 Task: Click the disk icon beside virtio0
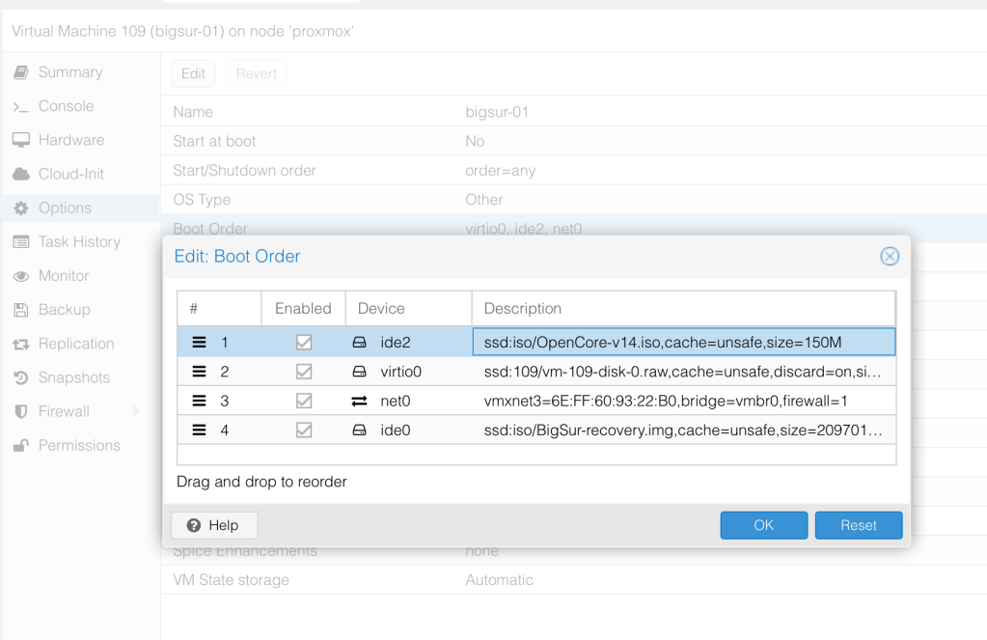(359, 372)
